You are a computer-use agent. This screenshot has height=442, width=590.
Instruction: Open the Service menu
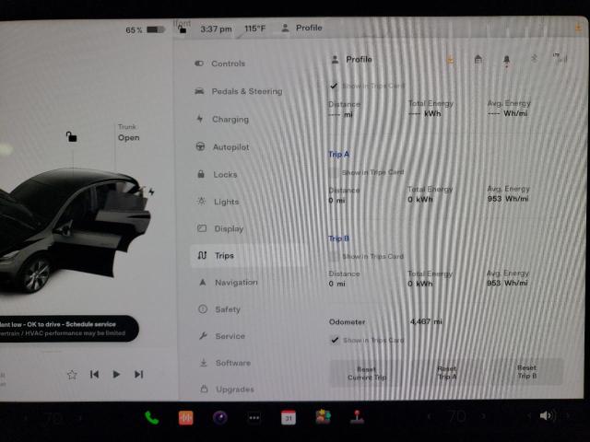point(222,336)
